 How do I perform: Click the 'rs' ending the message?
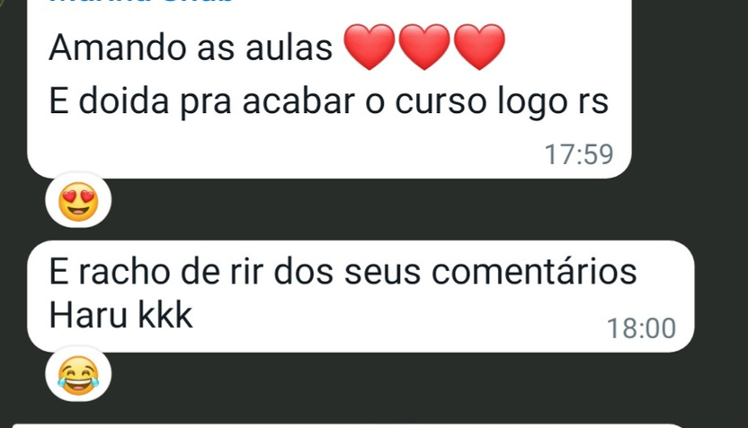pos(593,103)
